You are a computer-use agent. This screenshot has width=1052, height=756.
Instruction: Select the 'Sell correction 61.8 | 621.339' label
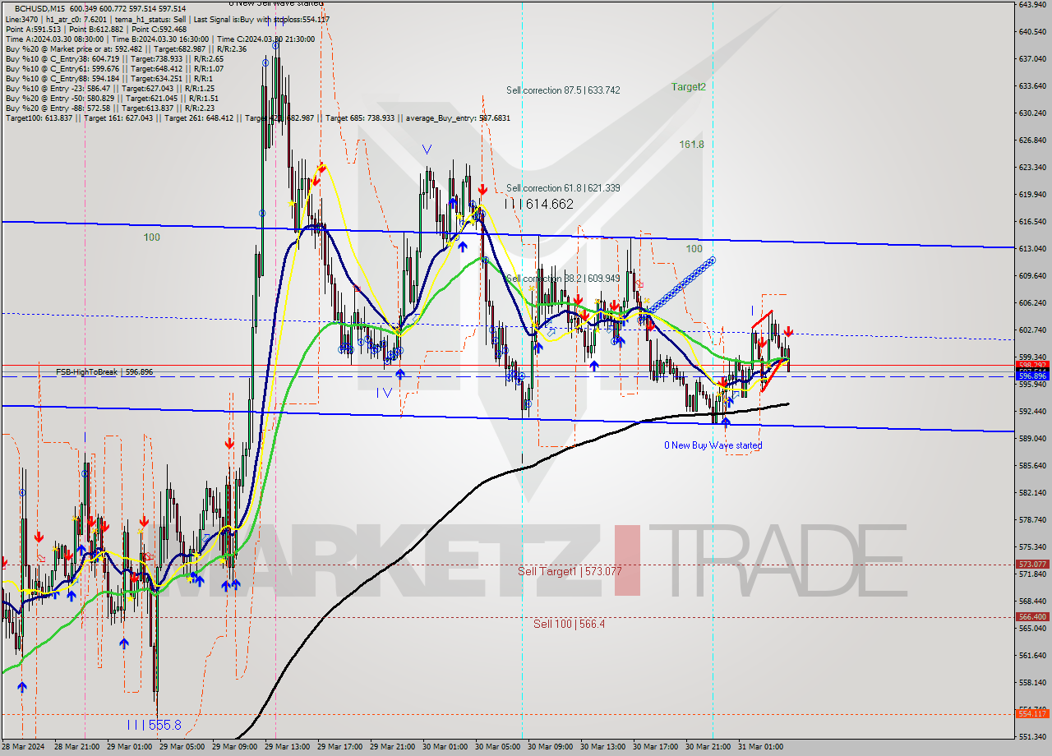tap(563, 188)
